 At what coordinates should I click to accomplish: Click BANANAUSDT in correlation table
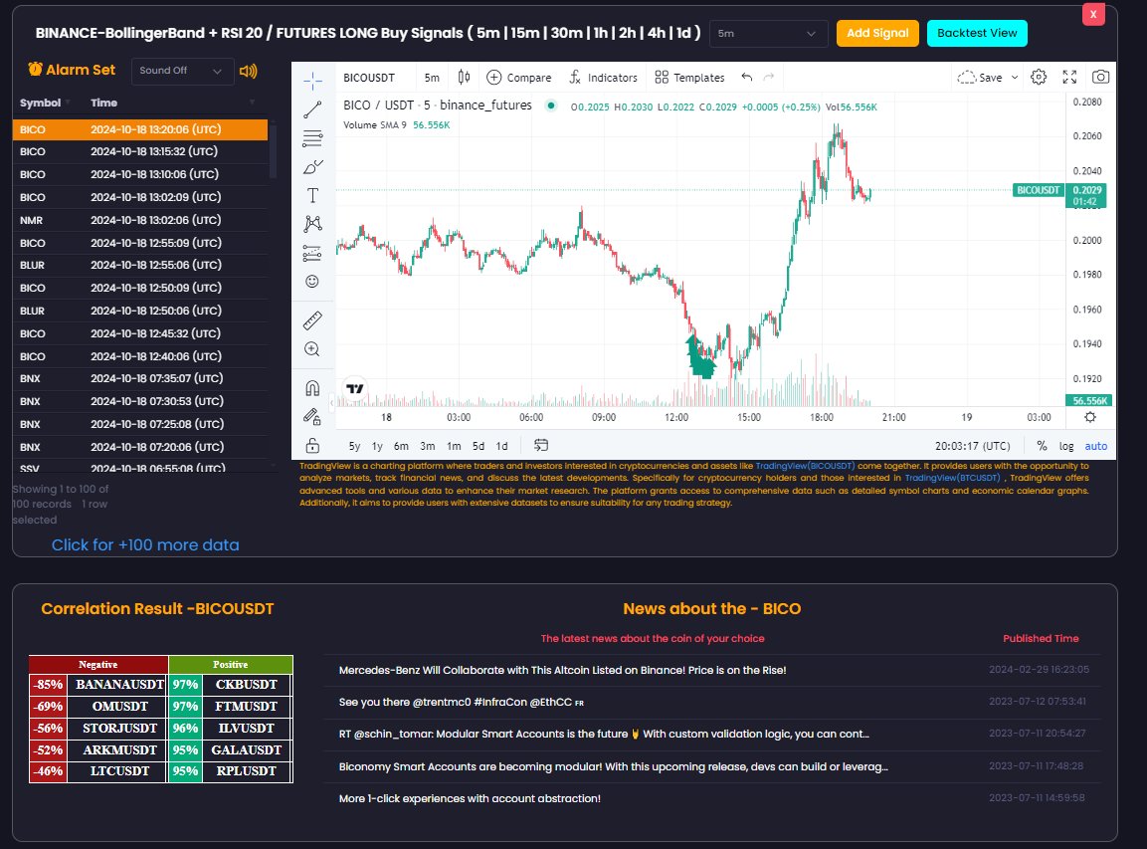(119, 685)
